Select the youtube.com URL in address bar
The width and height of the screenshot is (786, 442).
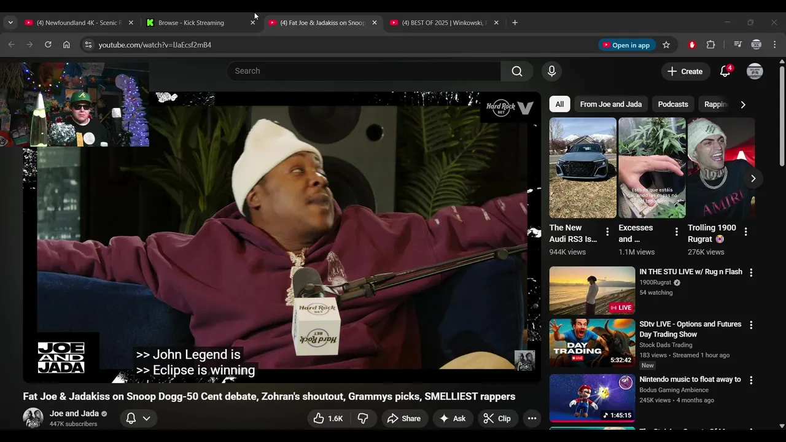coord(155,45)
